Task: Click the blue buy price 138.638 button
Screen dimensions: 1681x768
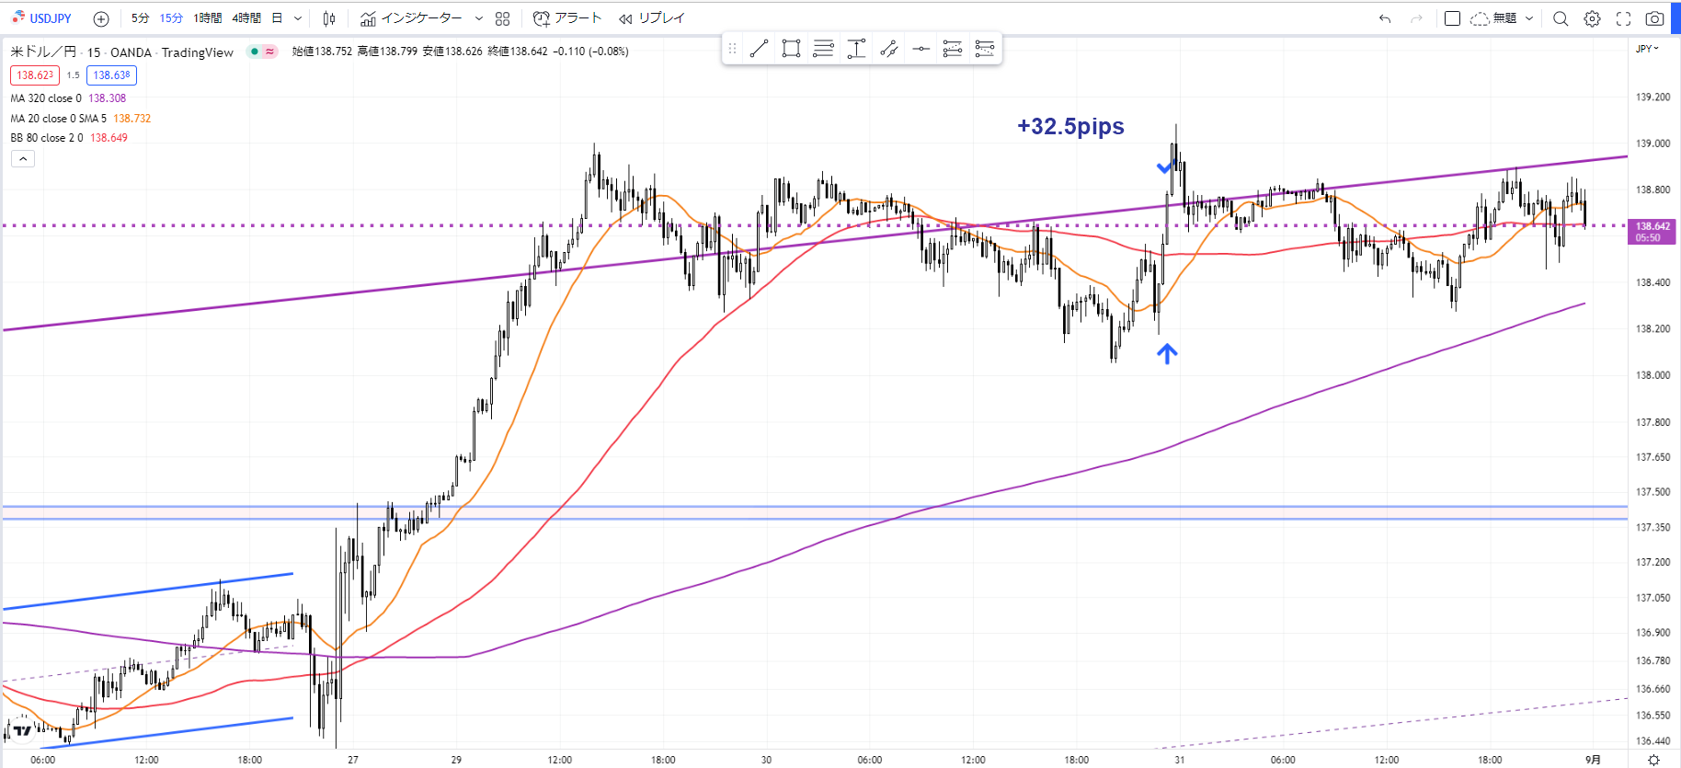Action: (111, 75)
